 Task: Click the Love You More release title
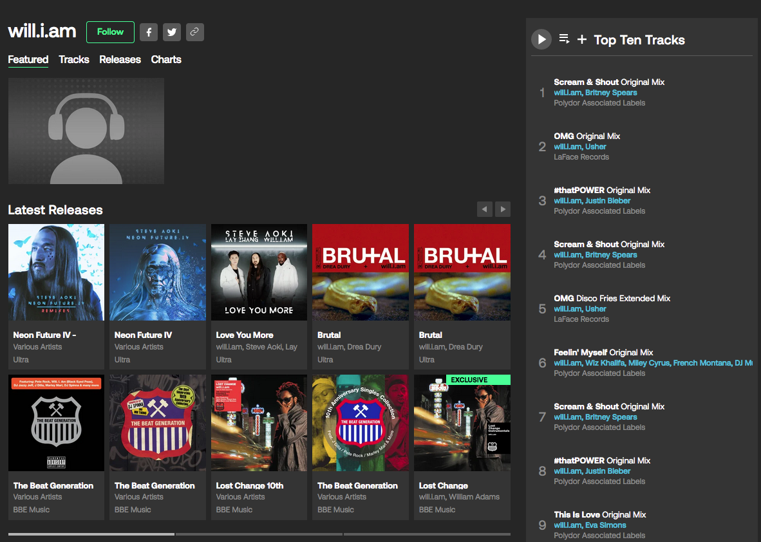tap(245, 335)
